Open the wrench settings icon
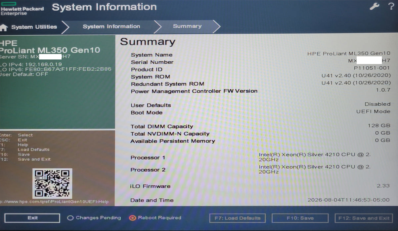Viewport: 398px width, 231px height. tap(374, 6)
